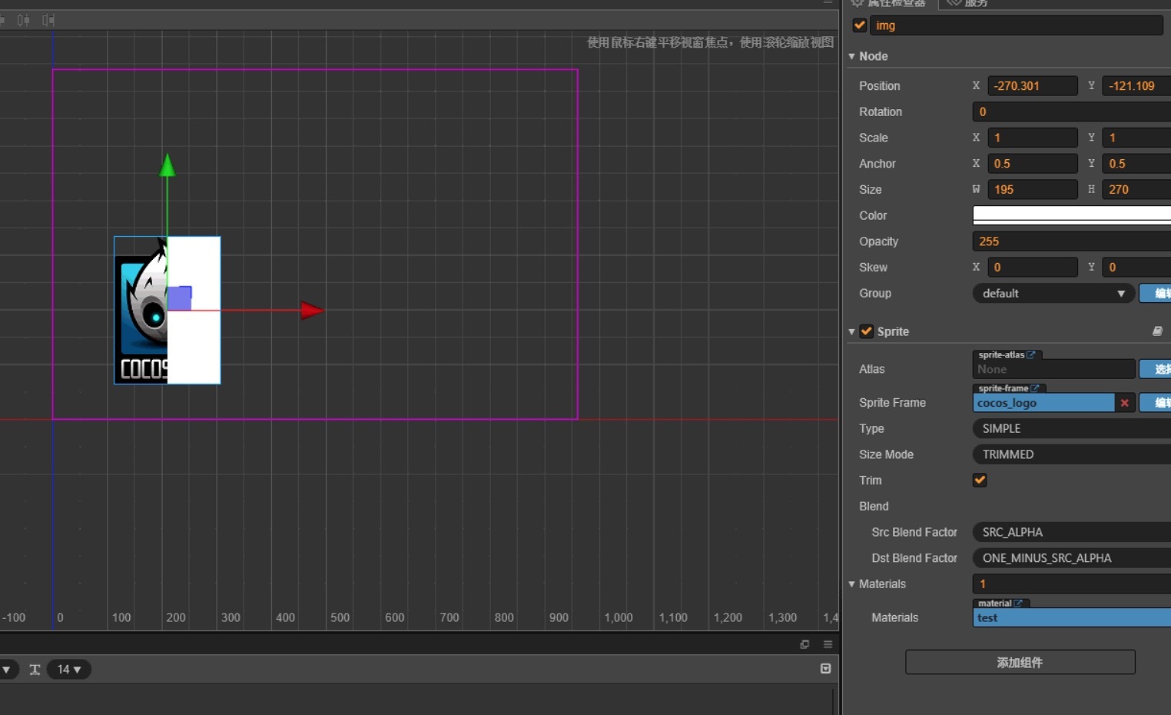
Task: Switch to the 属性检查器 tab
Action: [890, 3]
